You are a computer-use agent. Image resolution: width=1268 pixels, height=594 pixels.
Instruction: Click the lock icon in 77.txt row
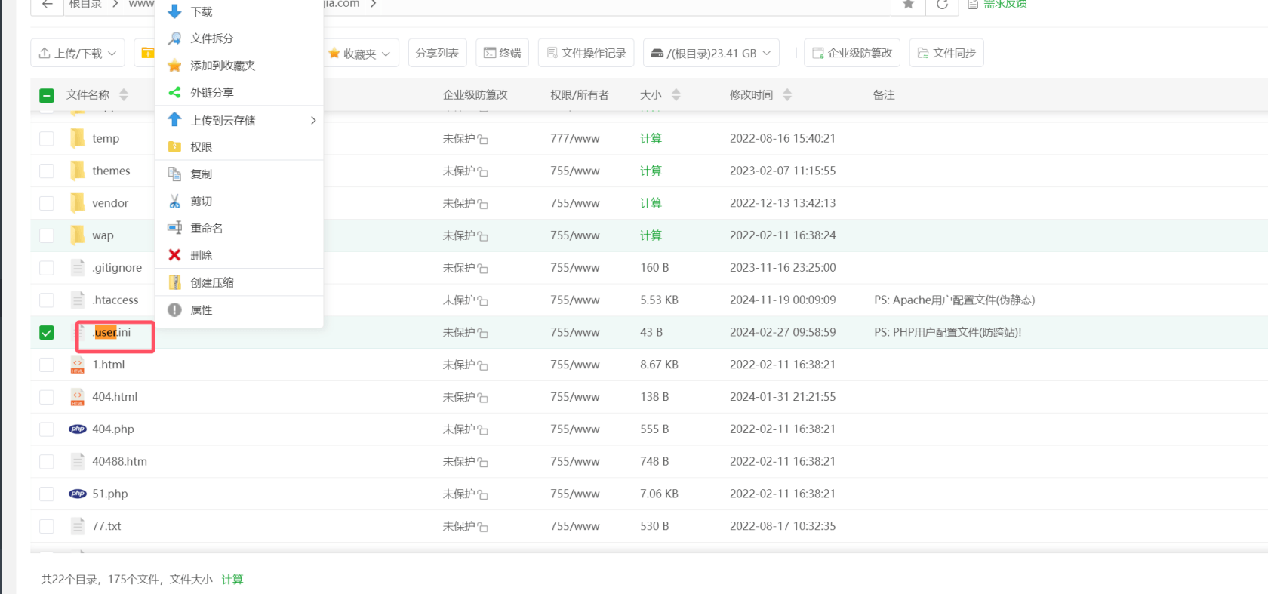pyautogui.click(x=483, y=527)
